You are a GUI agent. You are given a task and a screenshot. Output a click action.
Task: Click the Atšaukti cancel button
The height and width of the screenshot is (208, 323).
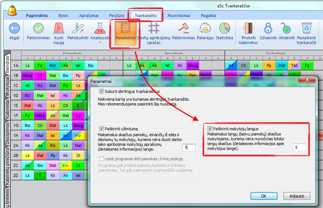(x=296, y=196)
